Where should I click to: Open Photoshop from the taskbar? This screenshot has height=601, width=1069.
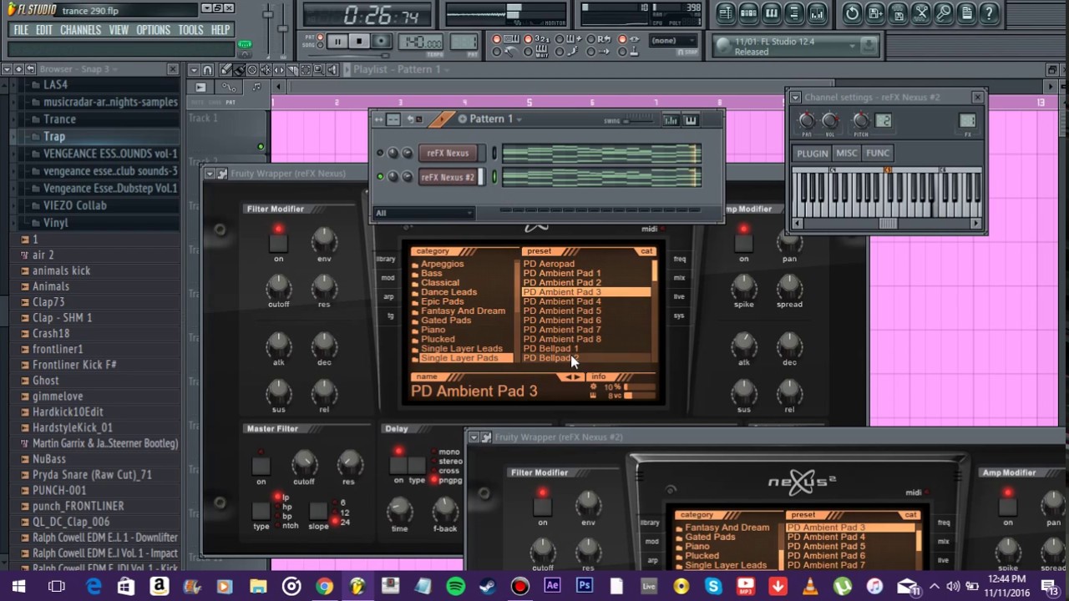click(585, 586)
